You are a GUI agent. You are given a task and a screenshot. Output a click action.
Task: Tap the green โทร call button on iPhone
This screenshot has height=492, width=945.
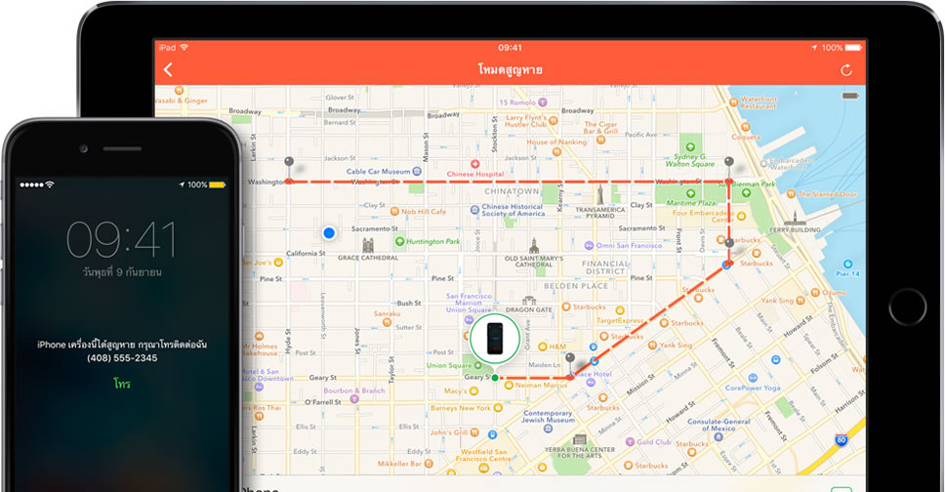[122, 383]
